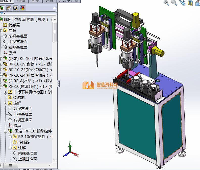
Task: Open the DisplayManager color-ball tab
Action: [x=22, y=8]
